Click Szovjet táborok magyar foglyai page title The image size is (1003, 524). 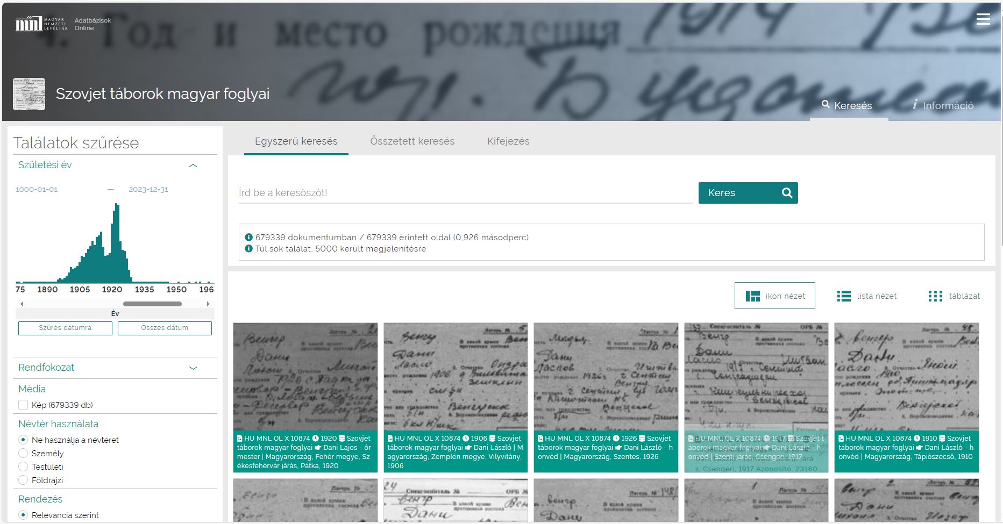[163, 94]
